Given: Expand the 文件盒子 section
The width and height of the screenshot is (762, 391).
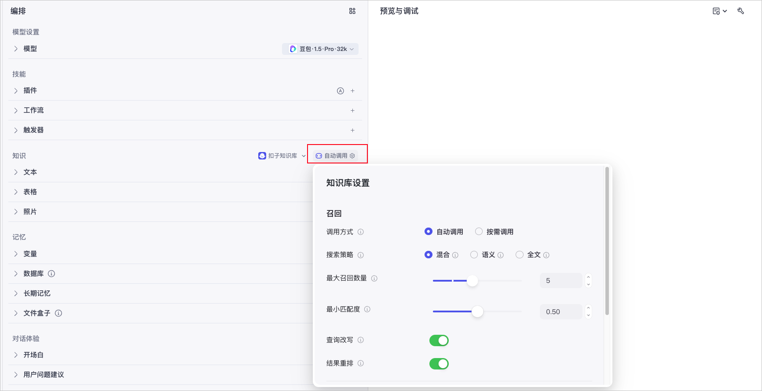Looking at the screenshot, I should tap(16, 313).
